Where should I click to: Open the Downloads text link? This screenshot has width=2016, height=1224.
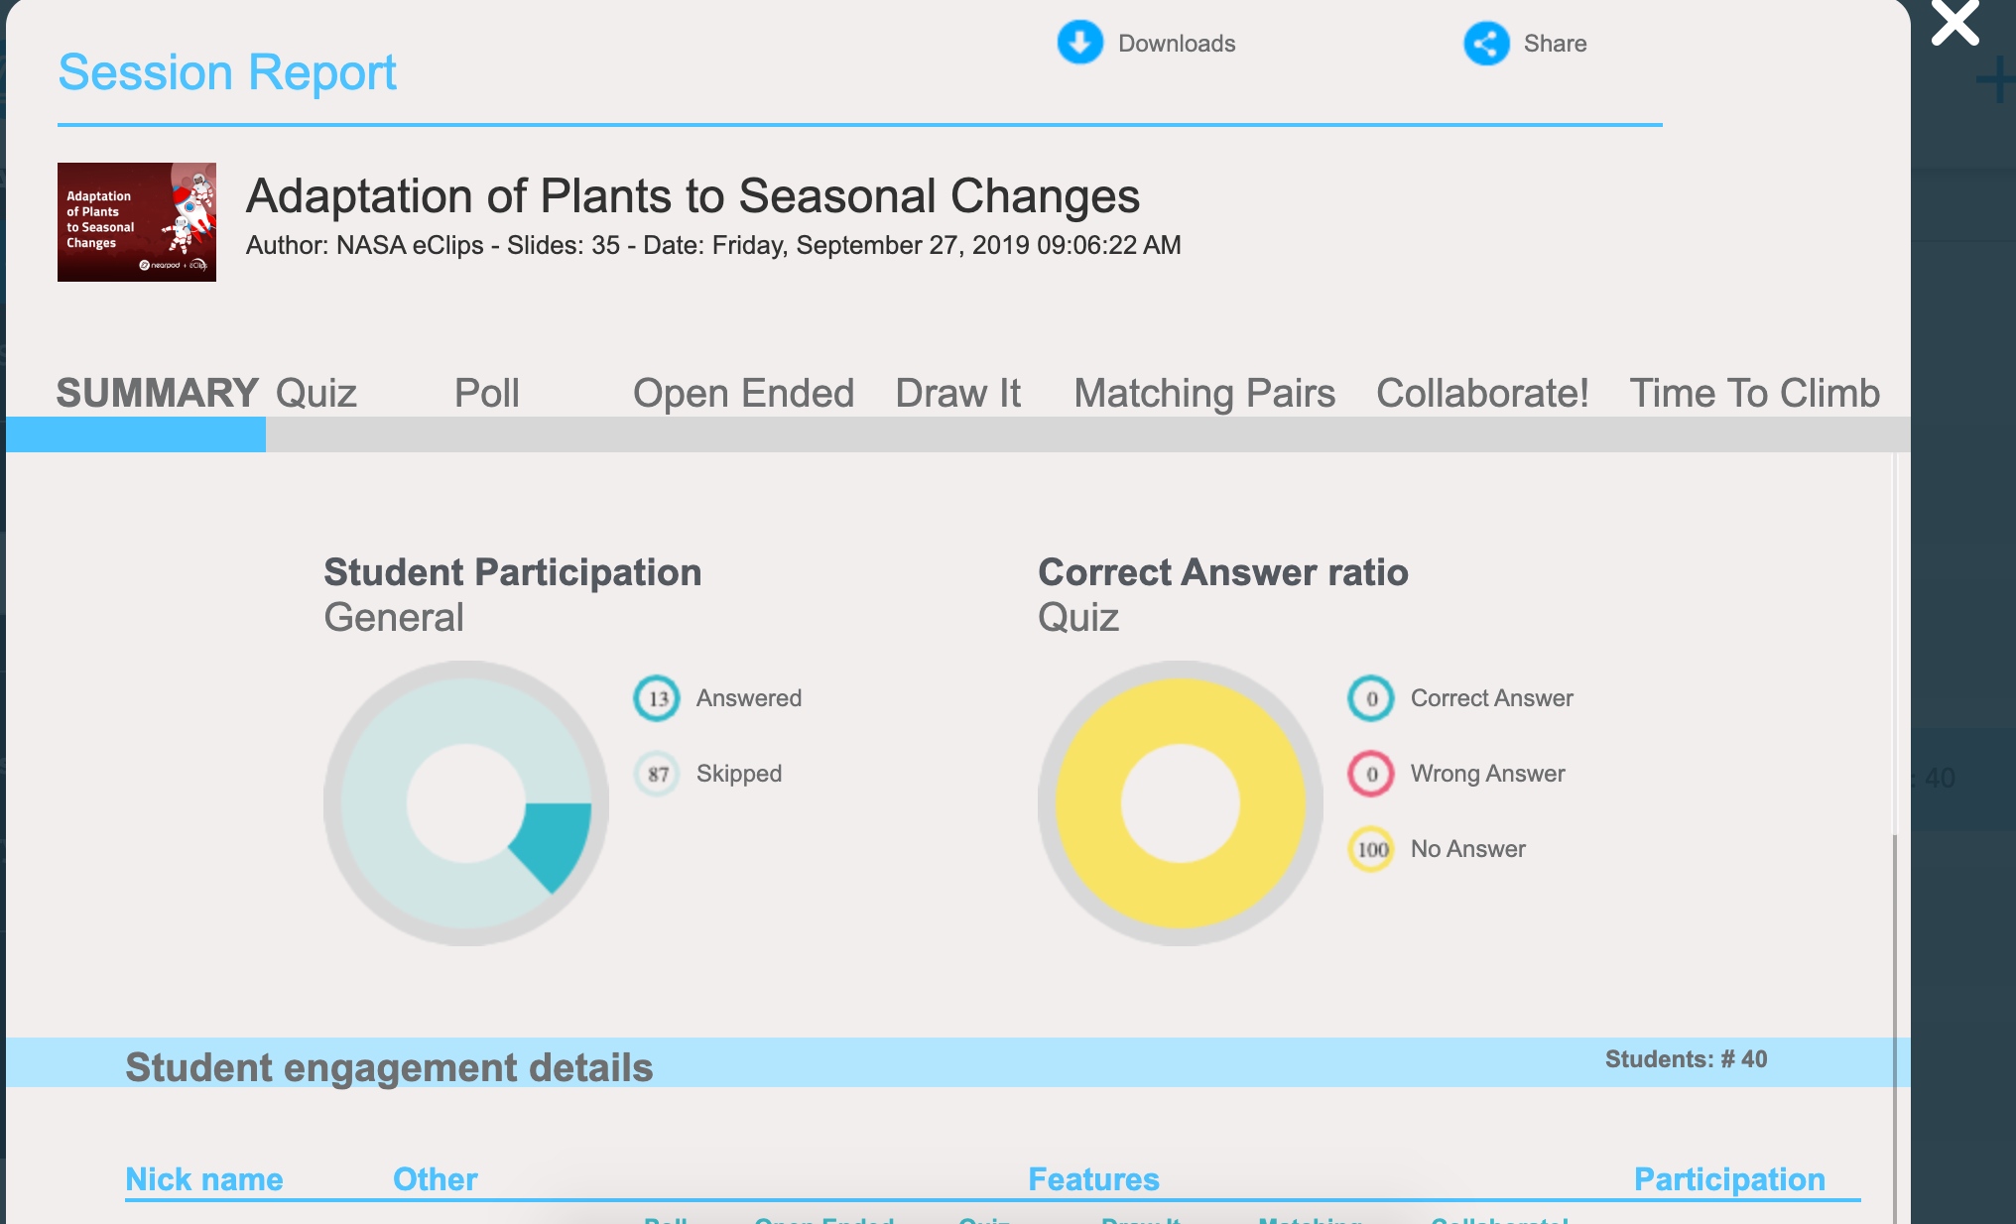(1177, 44)
